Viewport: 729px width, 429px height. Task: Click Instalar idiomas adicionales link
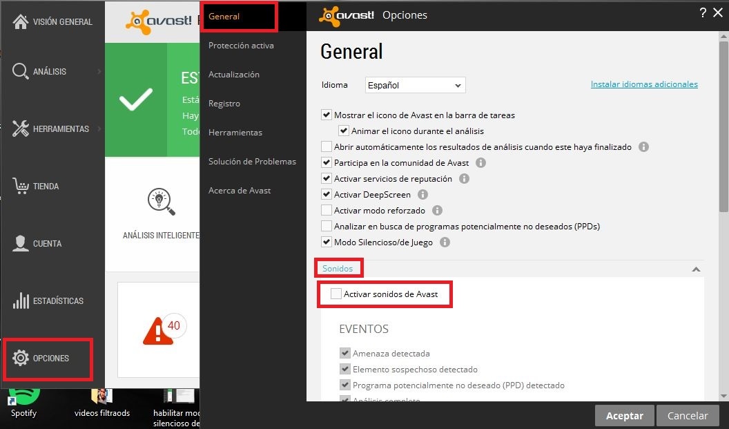644,84
